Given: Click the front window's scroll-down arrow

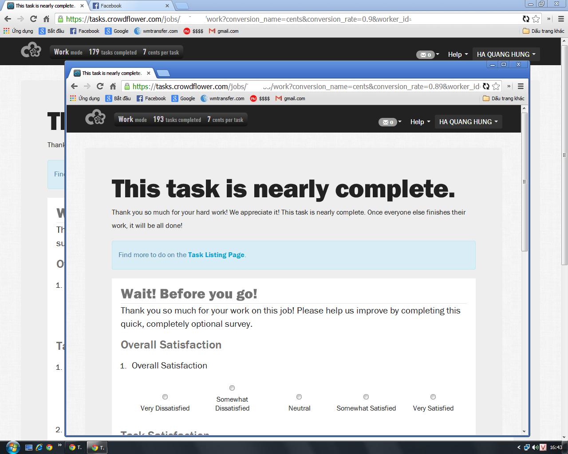Looking at the screenshot, I should (525, 431).
